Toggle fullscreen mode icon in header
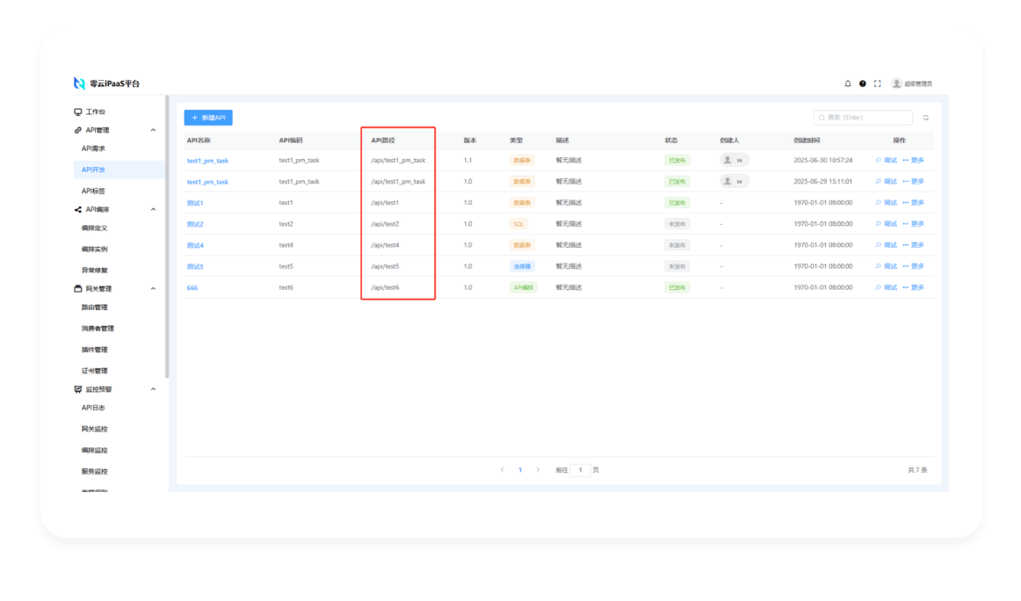Image resolution: width=1021 pixels, height=601 pixels. click(877, 83)
